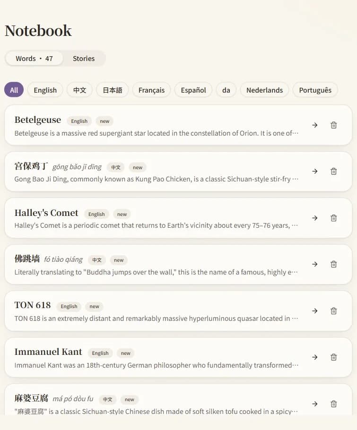This screenshot has width=357, height=430.
Task: Open the Halley's Comet entry arrow
Action: 315,218
